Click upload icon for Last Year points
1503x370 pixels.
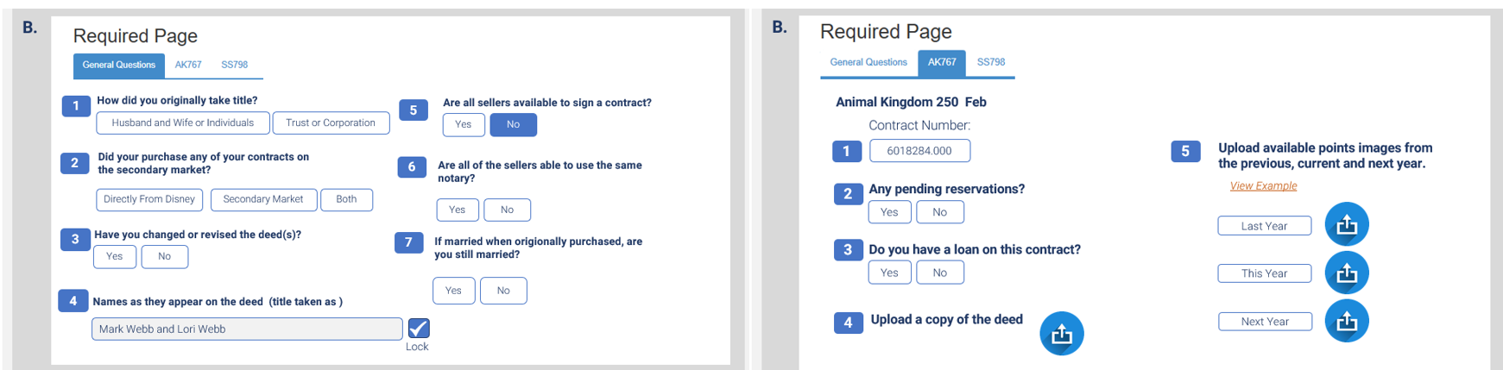click(x=1346, y=225)
